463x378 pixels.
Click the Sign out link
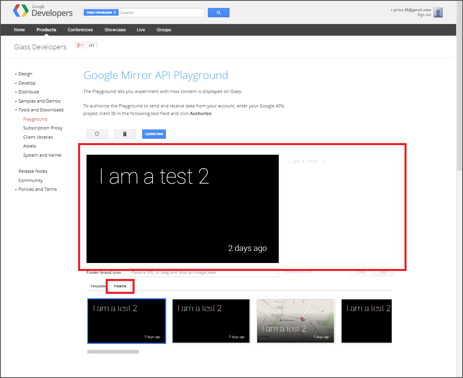tap(424, 15)
